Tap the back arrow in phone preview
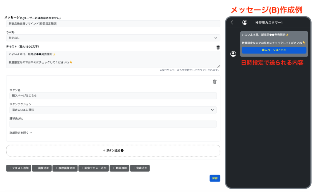The height and width of the screenshot is (192, 315). (x=232, y=22)
